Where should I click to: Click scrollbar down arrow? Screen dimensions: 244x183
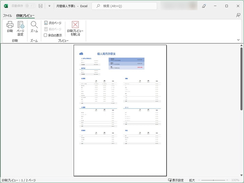(241, 175)
